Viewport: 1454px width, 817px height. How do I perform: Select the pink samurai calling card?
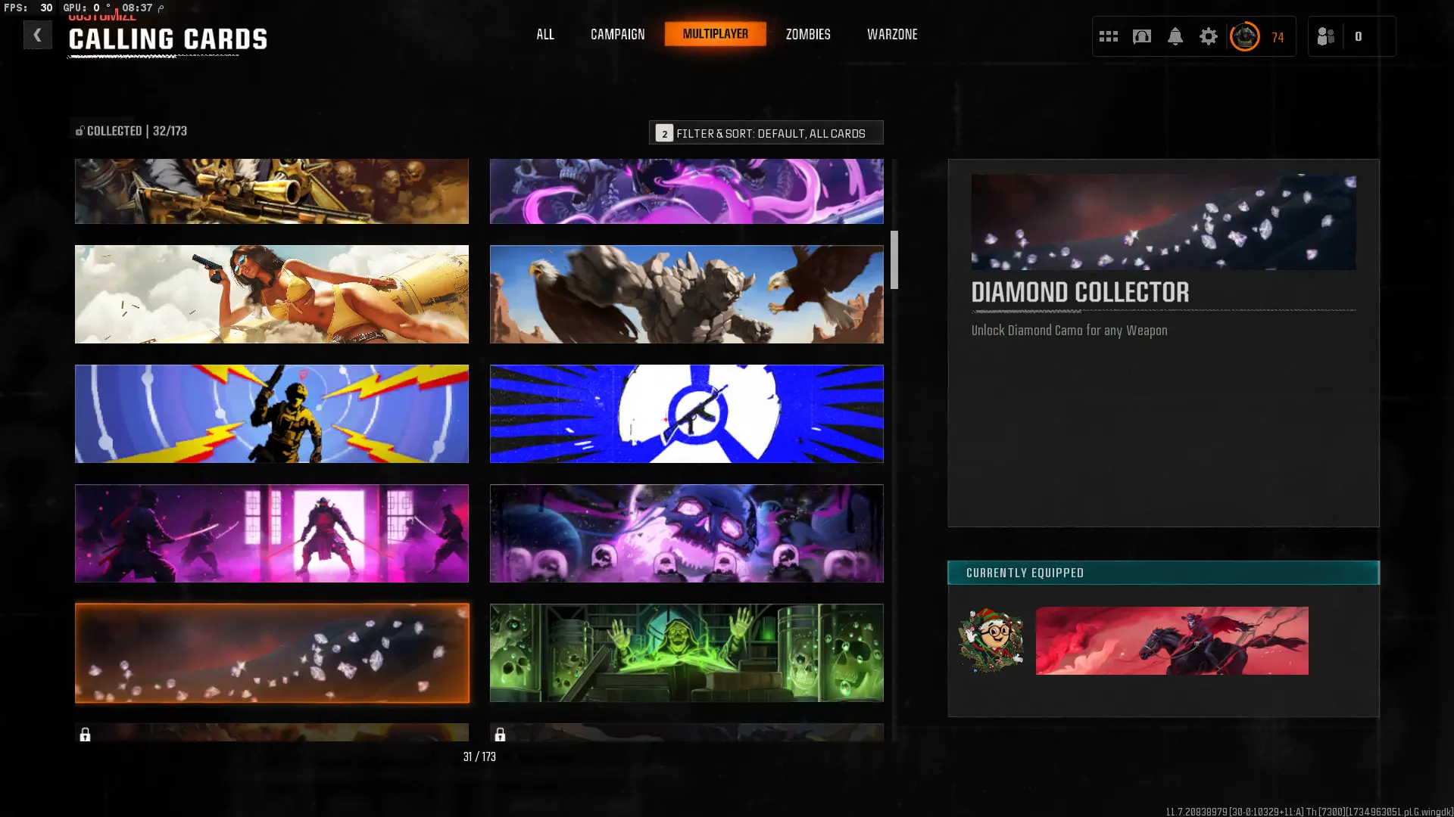(271, 533)
